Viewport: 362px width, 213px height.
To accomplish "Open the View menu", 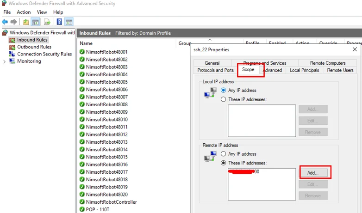I will coord(42,12).
